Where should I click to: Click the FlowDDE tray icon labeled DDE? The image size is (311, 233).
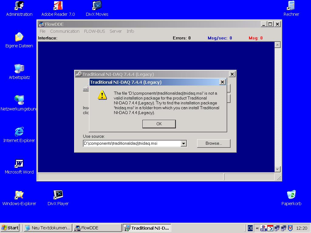[x=263, y=228]
